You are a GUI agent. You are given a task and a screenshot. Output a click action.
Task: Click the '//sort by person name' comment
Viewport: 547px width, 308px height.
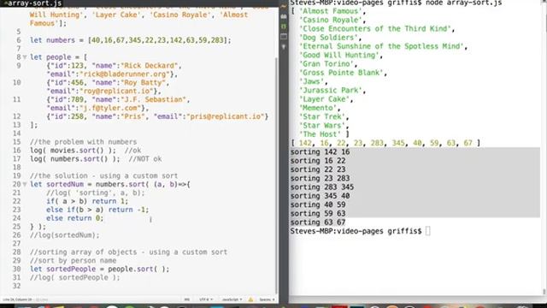pos(73,261)
